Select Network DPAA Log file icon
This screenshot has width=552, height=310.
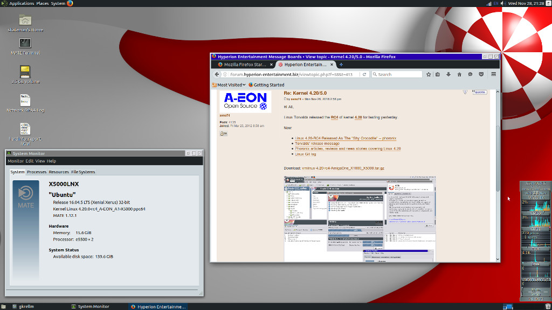[x=25, y=103]
